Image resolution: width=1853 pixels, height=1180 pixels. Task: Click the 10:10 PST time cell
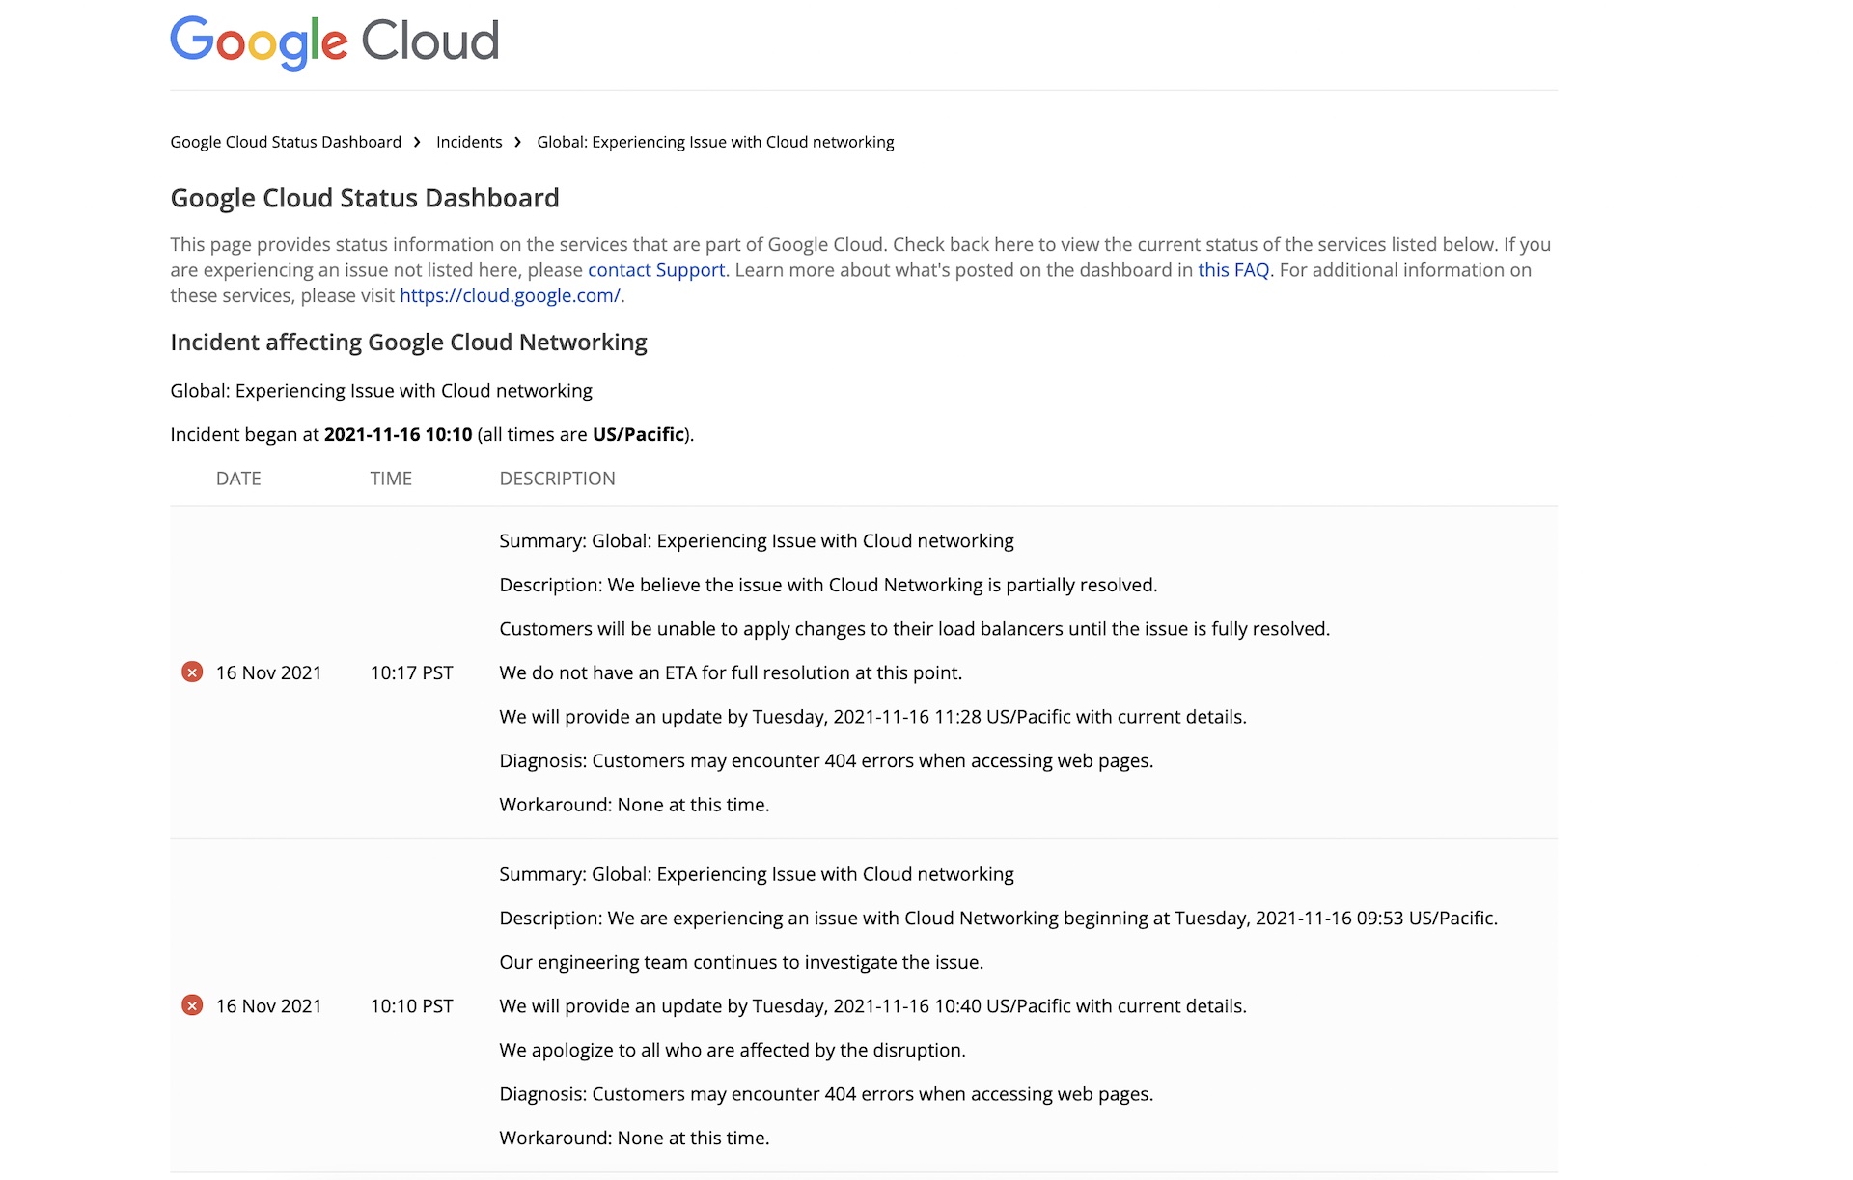(x=411, y=1005)
